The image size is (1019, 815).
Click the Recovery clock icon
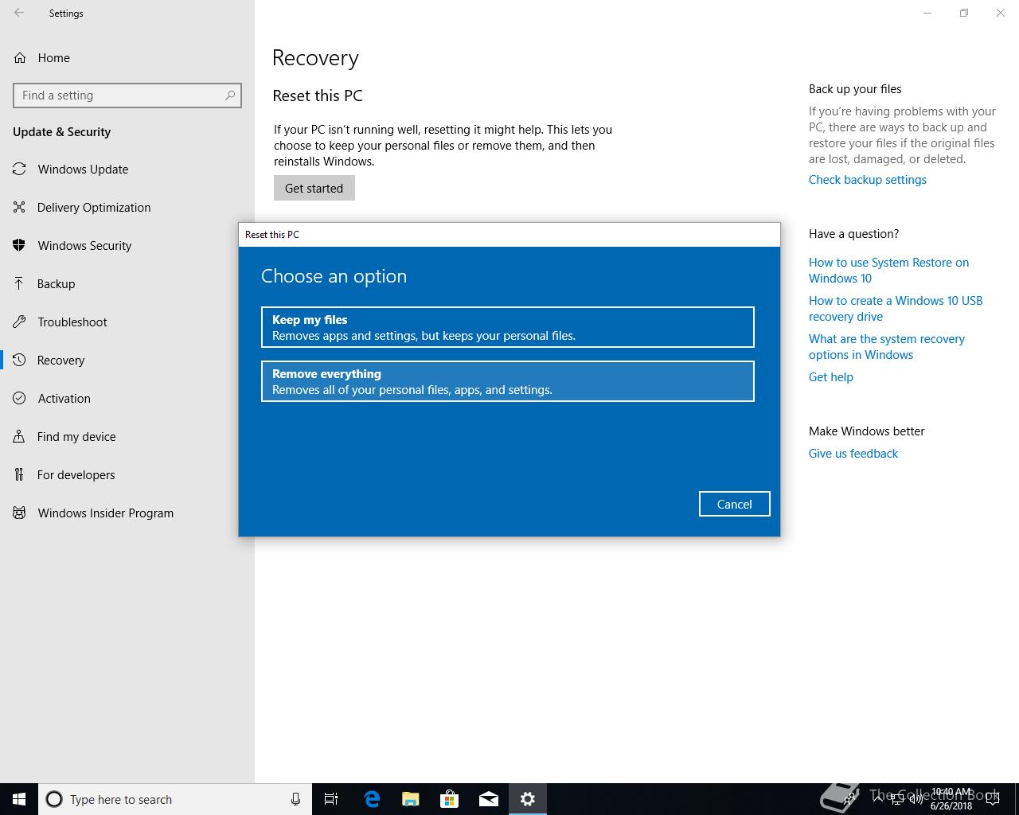pyautogui.click(x=19, y=360)
